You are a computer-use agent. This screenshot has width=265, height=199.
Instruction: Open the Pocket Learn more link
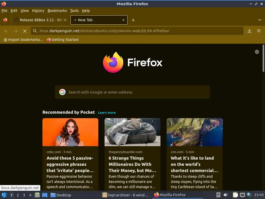click(x=107, y=113)
